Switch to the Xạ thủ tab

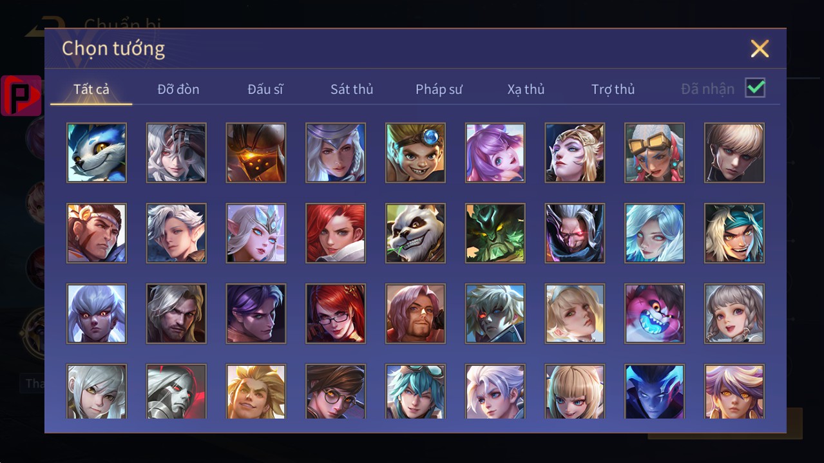click(526, 90)
